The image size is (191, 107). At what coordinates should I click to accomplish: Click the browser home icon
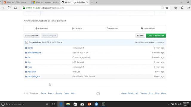pyautogui.click(x=16, y=8)
